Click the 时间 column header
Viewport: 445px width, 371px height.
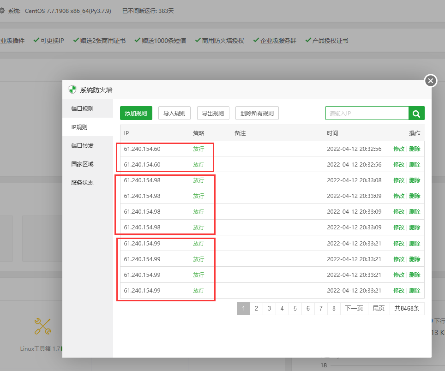tap(332, 133)
